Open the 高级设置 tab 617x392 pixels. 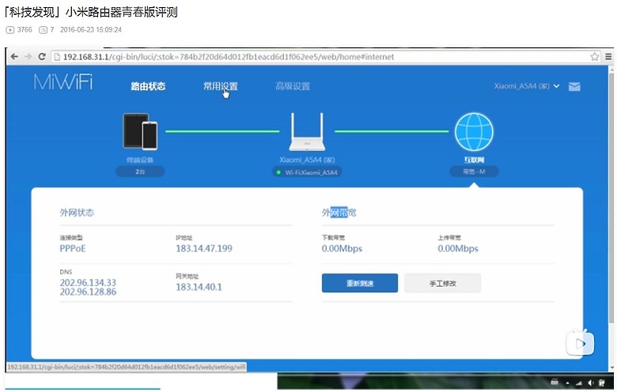click(x=293, y=86)
